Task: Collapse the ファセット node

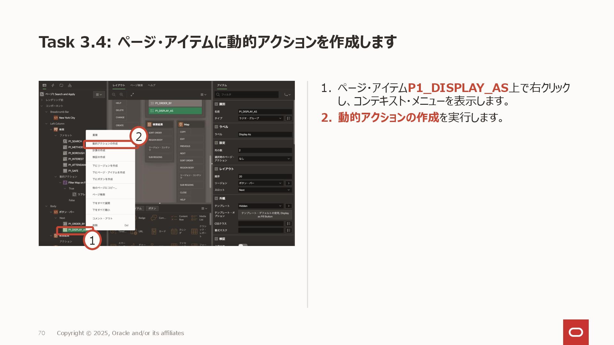Action: [x=56, y=135]
